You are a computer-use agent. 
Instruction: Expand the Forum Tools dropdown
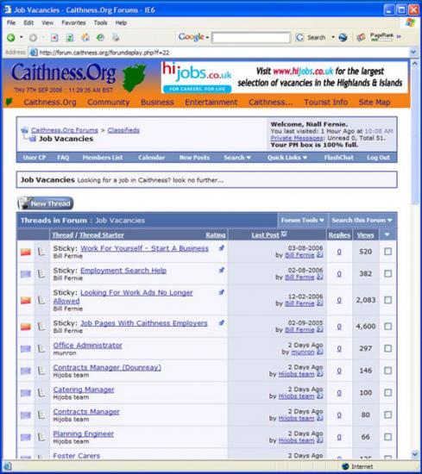[302, 221]
